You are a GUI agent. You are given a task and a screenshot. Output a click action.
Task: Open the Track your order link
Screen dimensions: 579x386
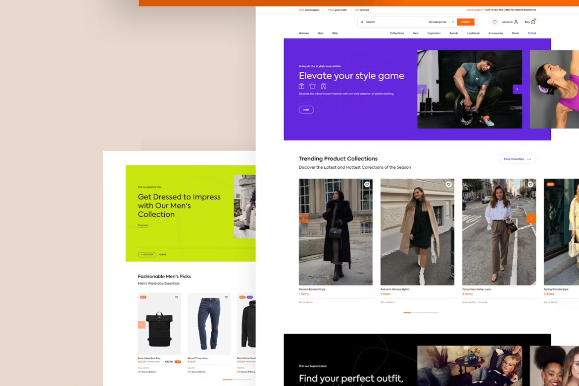(x=337, y=10)
